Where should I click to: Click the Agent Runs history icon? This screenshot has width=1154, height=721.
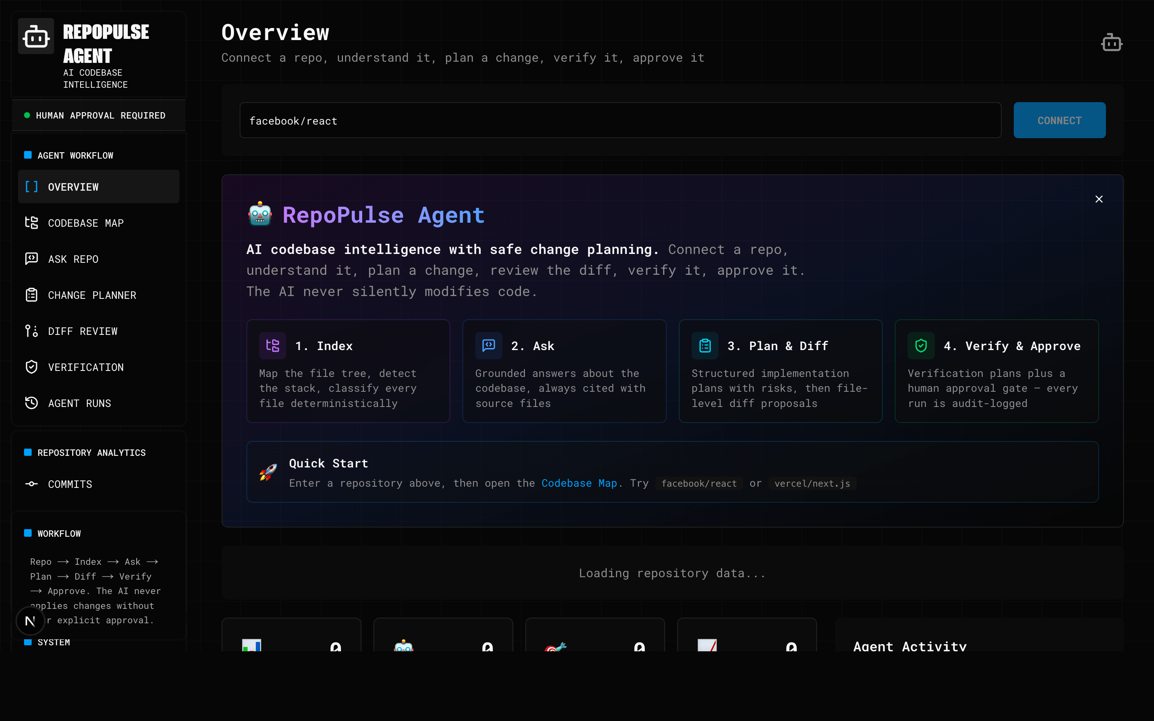(32, 403)
